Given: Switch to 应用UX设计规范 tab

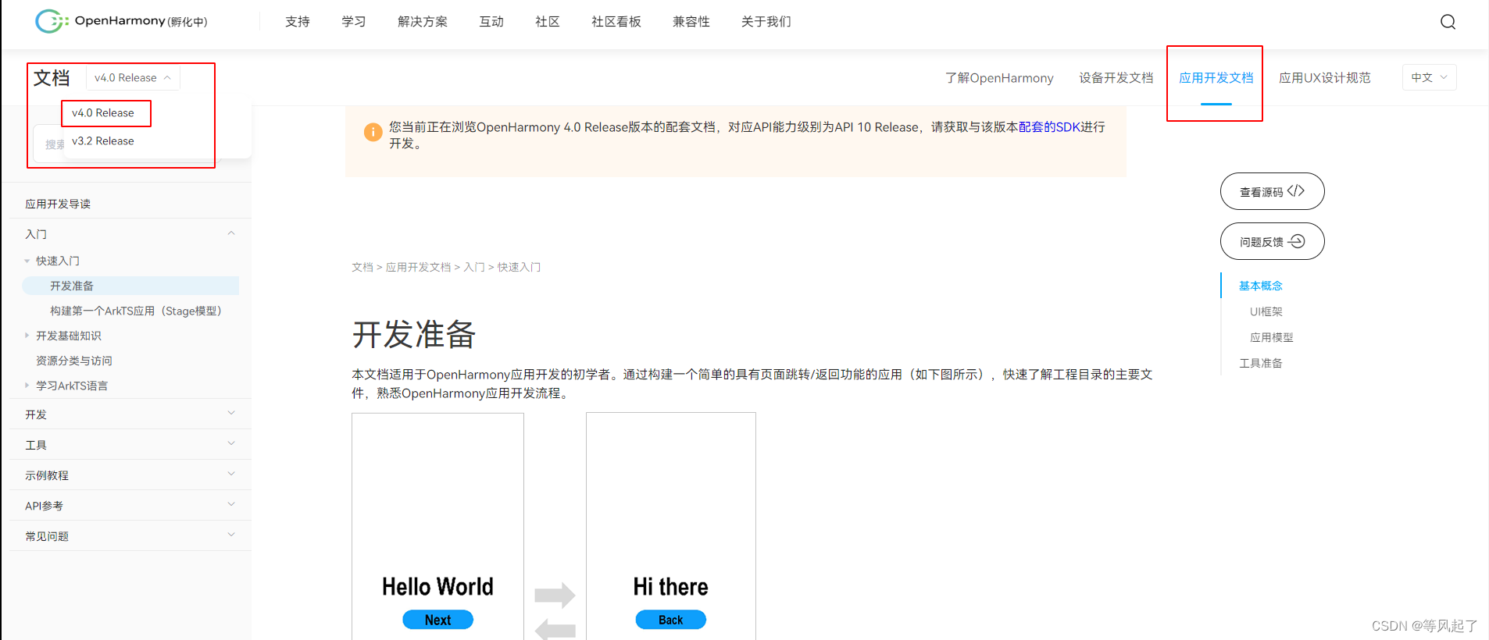Looking at the screenshot, I should [1325, 77].
